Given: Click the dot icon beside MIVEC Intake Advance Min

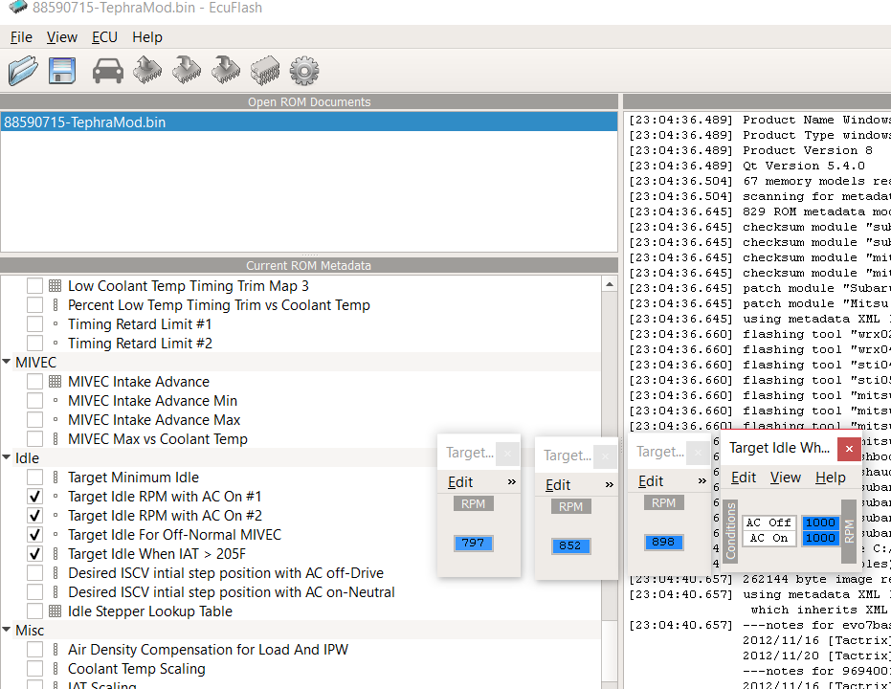Looking at the screenshot, I should pyautogui.click(x=56, y=400).
